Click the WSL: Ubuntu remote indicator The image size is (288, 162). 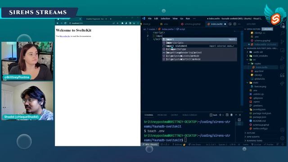click(150, 144)
